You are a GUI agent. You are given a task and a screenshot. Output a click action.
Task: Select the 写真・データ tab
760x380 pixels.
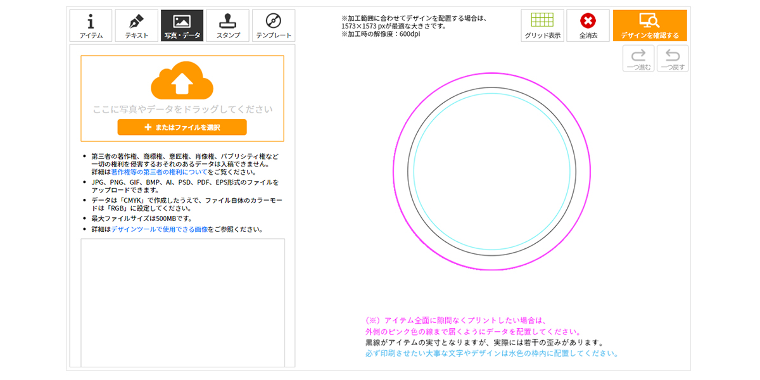click(182, 26)
